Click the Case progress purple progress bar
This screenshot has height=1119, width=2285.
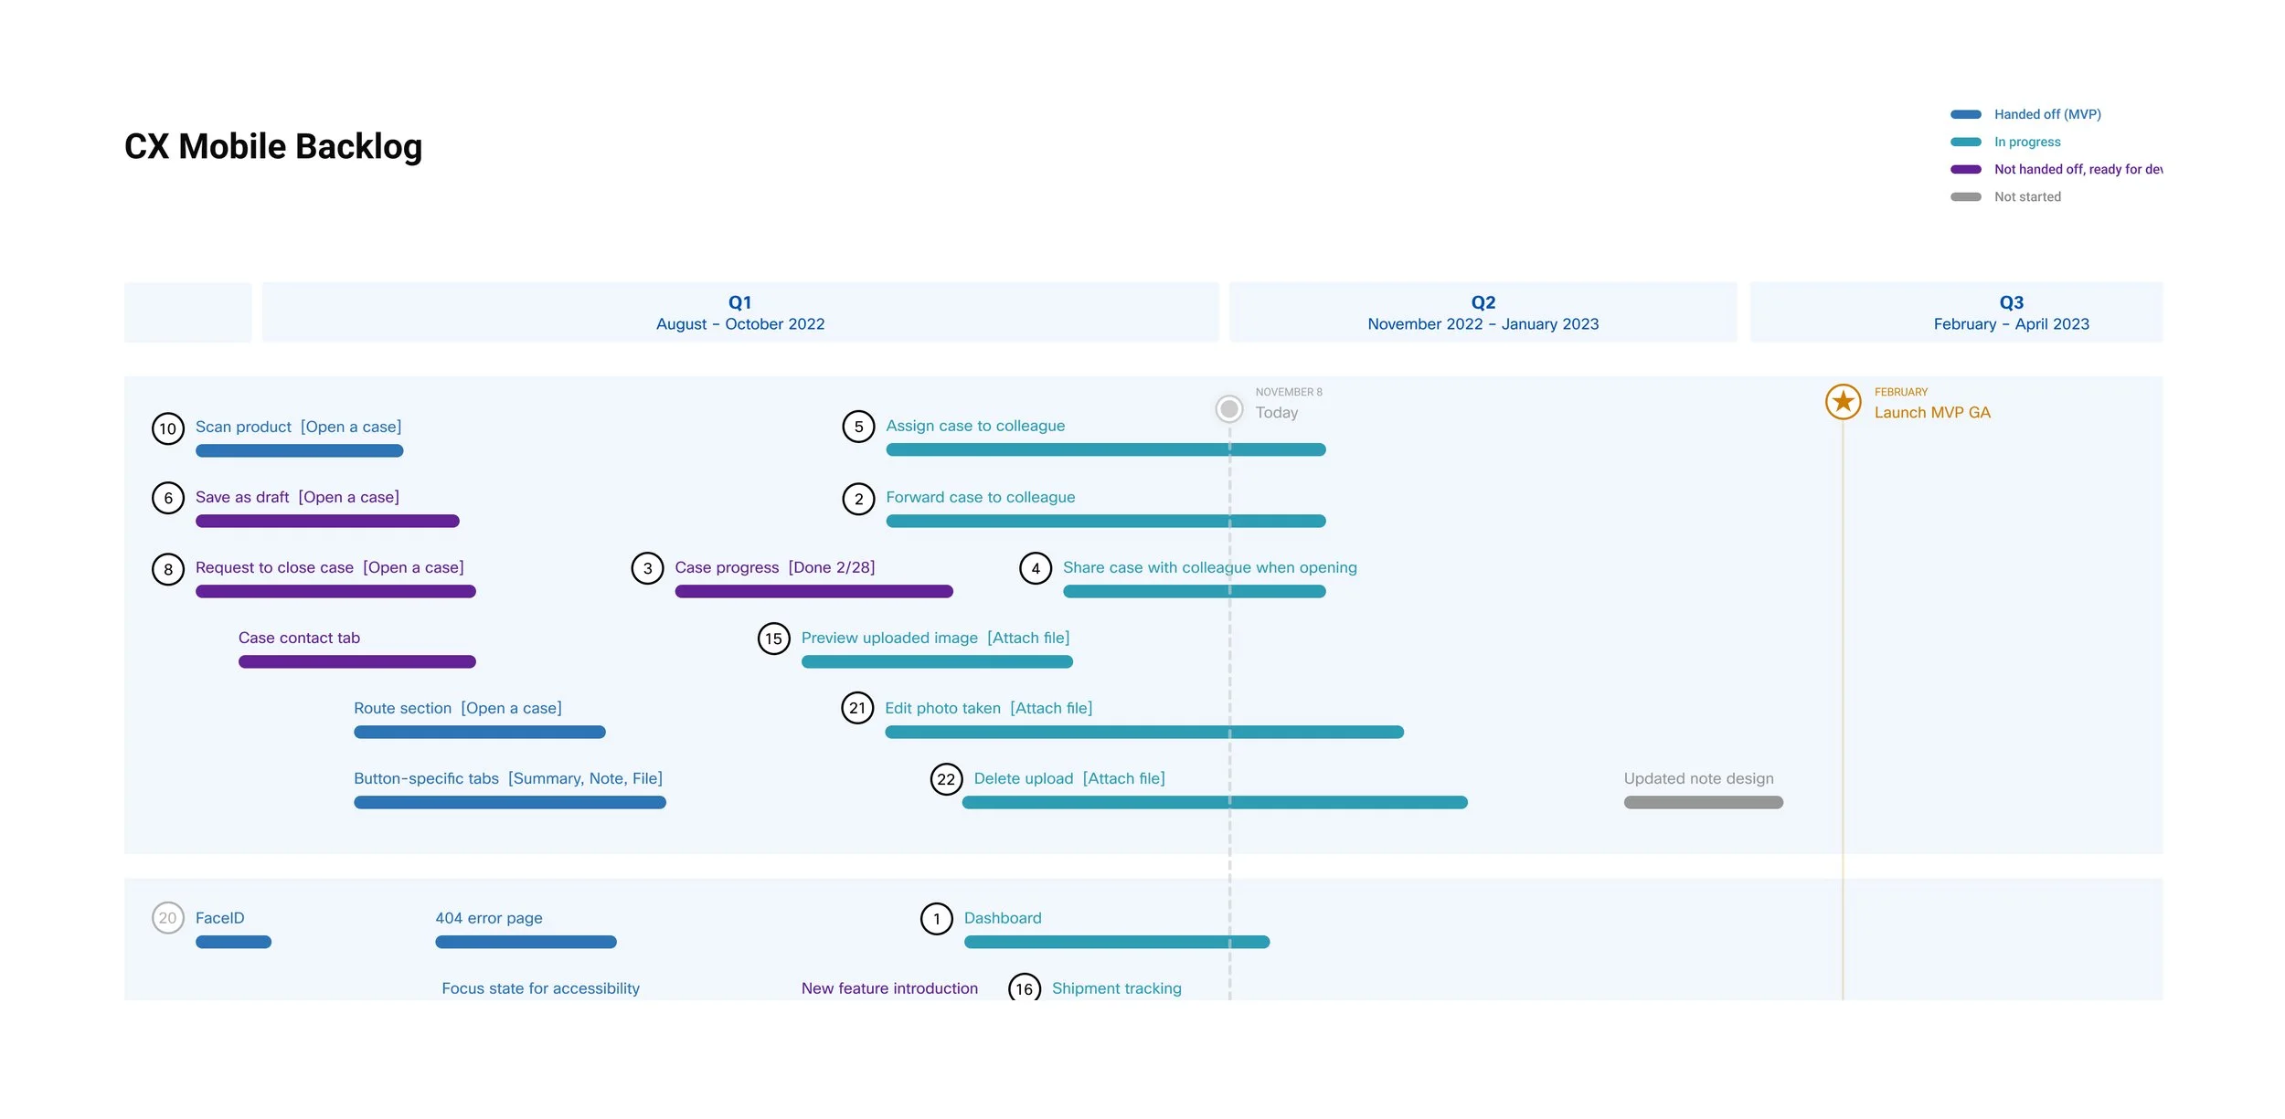pyautogui.click(x=813, y=592)
